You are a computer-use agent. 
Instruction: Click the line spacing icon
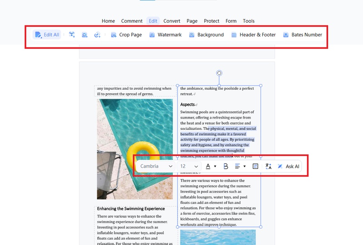click(x=255, y=166)
